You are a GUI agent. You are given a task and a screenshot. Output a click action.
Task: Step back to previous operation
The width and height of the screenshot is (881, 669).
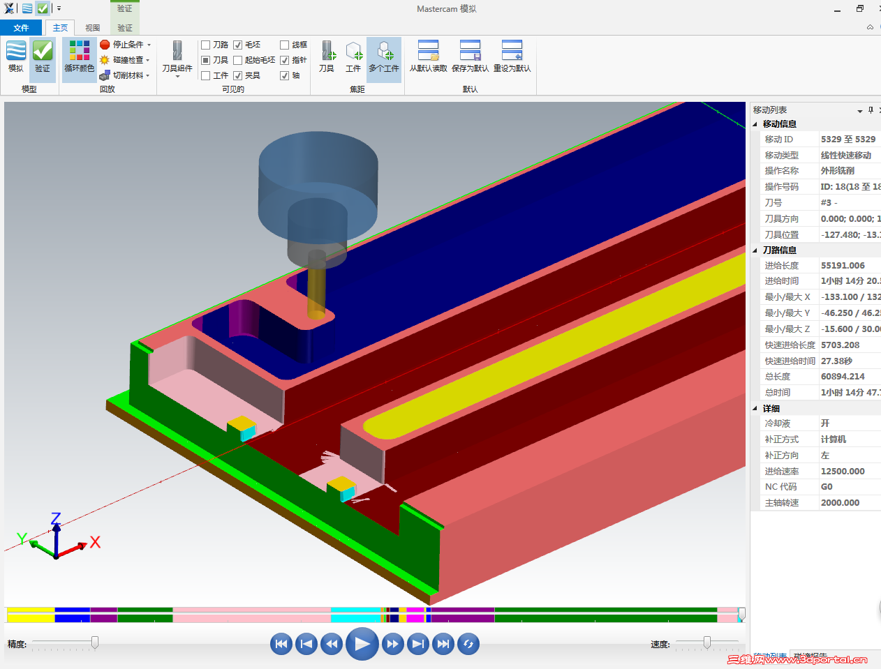pos(306,644)
